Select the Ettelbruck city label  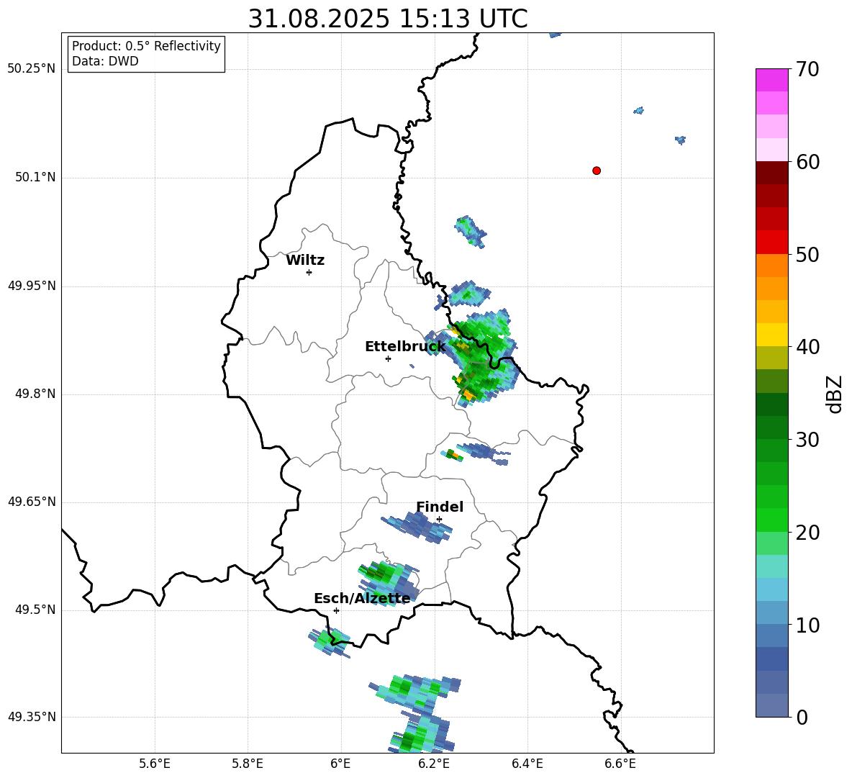coord(405,347)
